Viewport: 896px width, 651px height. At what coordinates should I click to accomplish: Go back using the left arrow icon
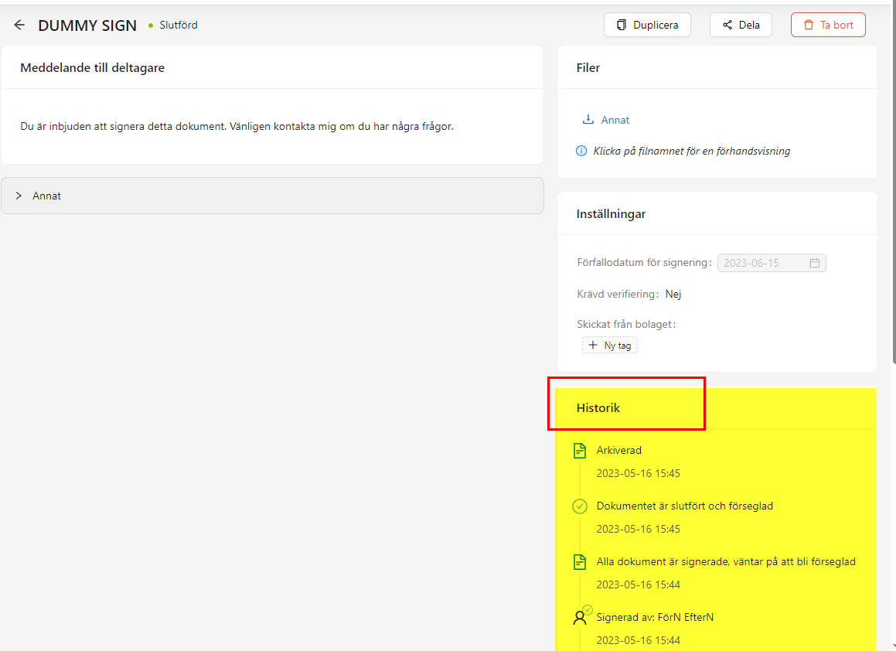pos(19,26)
